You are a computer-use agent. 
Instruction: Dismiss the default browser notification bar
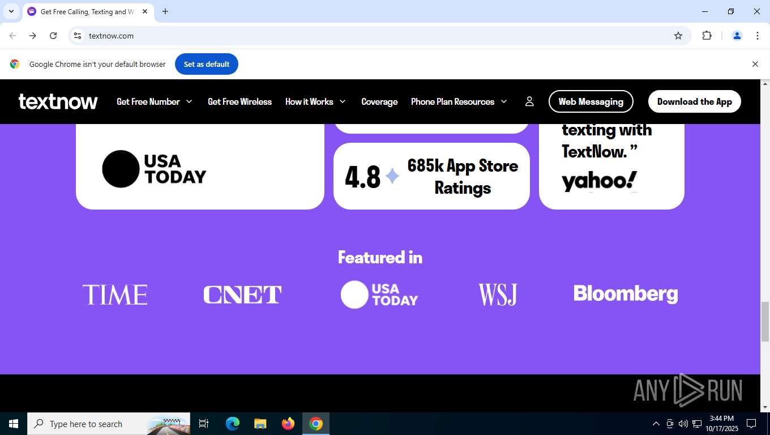[x=755, y=64]
